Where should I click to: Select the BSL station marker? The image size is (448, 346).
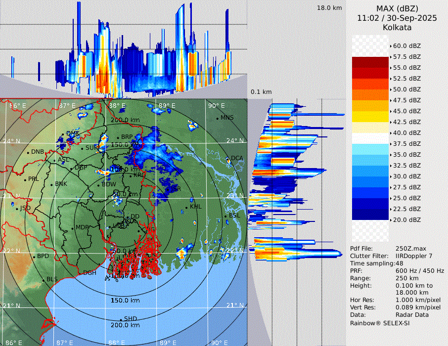(225, 216)
